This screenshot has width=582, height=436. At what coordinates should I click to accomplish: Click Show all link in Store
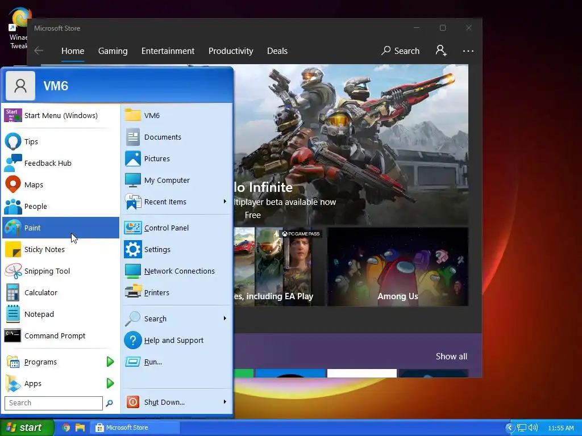(451, 357)
